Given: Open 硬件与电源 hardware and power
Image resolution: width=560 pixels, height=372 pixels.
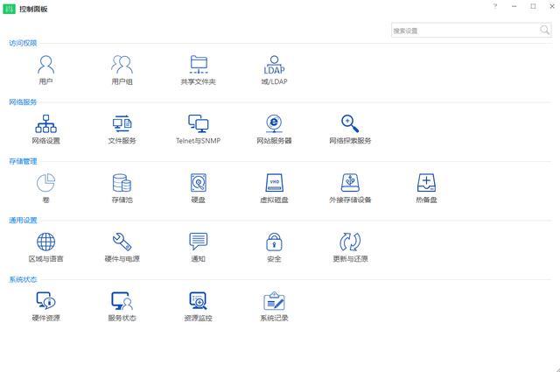Looking at the screenshot, I should click(x=122, y=243).
